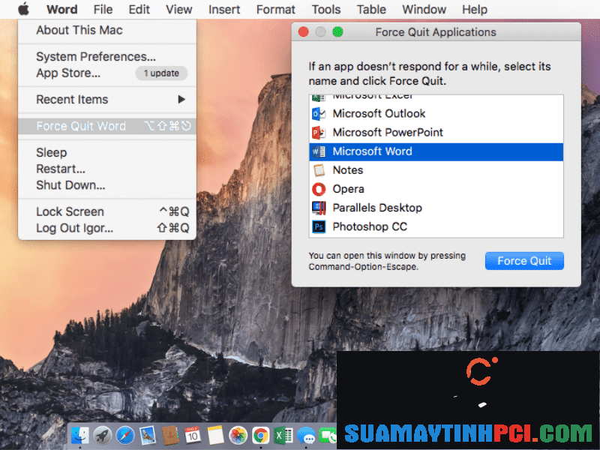Viewport: 600px width, 450px height.
Task: Select Notes app in Force Quit list
Action: pyautogui.click(x=436, y=170)
